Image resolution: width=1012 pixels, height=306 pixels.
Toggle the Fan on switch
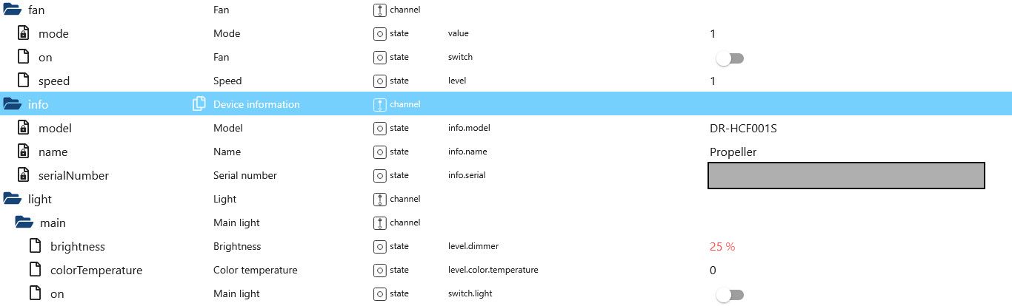click(x=730, y=58)
